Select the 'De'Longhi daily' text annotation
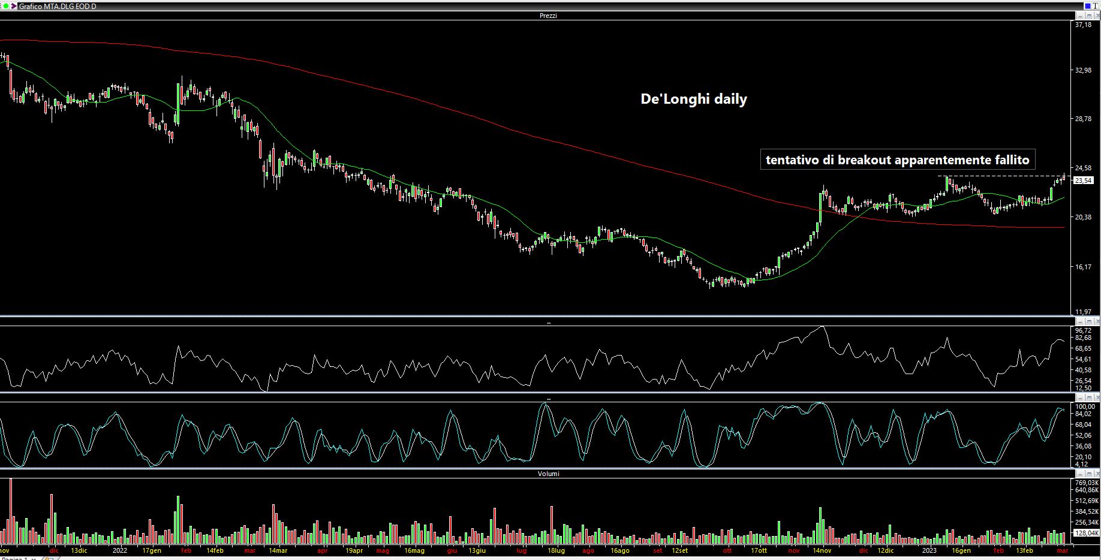The image size is (1101, 560). (694, 99)
